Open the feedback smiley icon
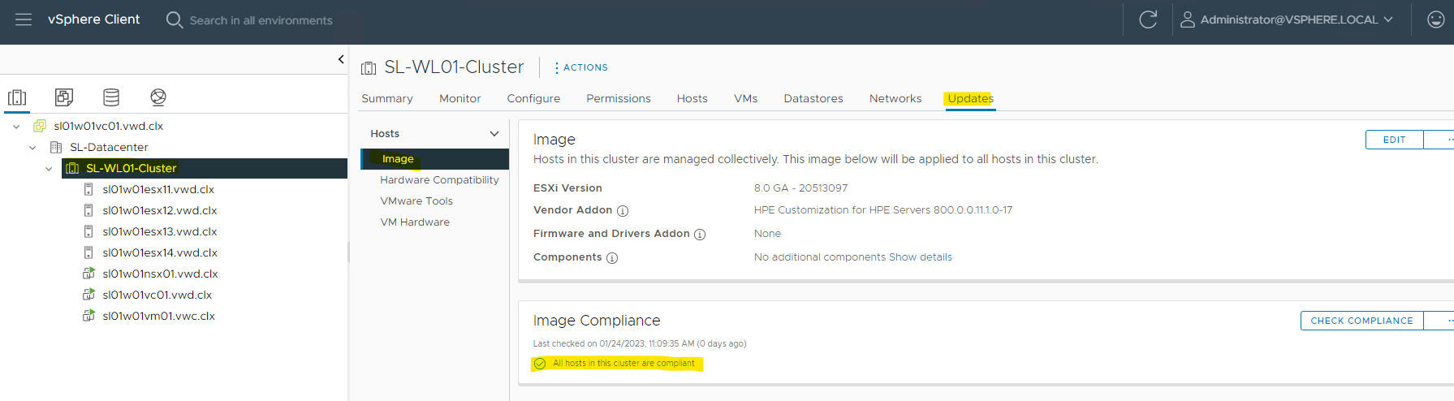This screenshot has height=401, width=1454. coord(1436,19)
